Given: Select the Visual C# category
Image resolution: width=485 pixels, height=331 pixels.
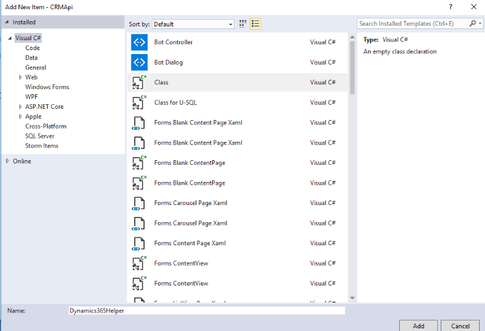Looking at the screenshot, I should tap(28, 38).
